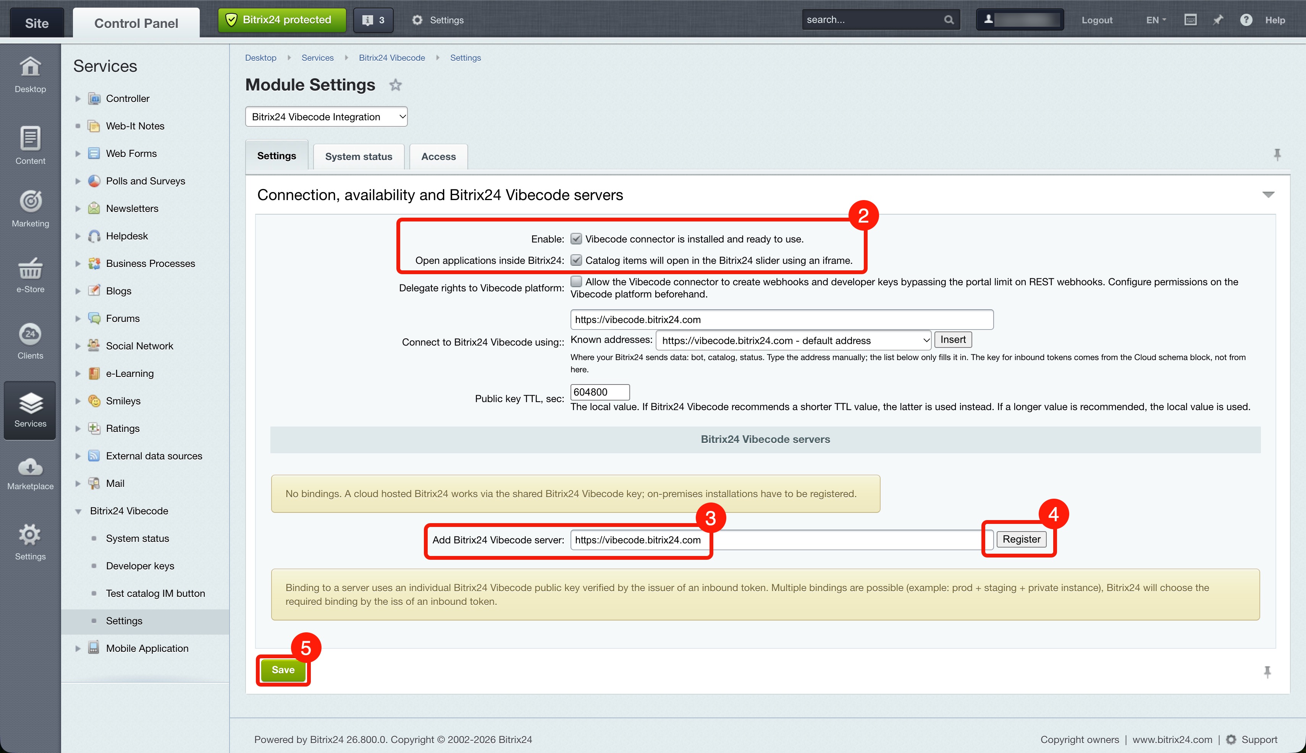The width and height of the screenshot is (1306, 753).
Task: Click the Register button
Action: tap(1022, 540)
